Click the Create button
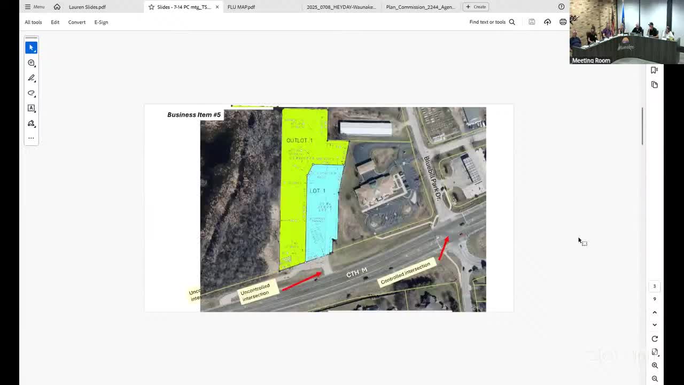 point(476,7)
